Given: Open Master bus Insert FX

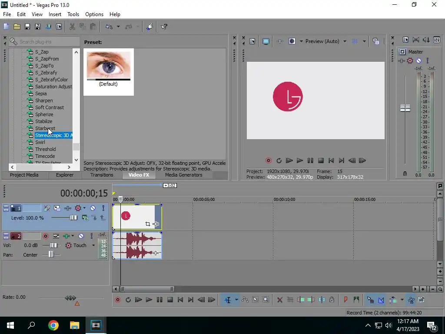Looking at the screenshot, I should pos(401,61).
